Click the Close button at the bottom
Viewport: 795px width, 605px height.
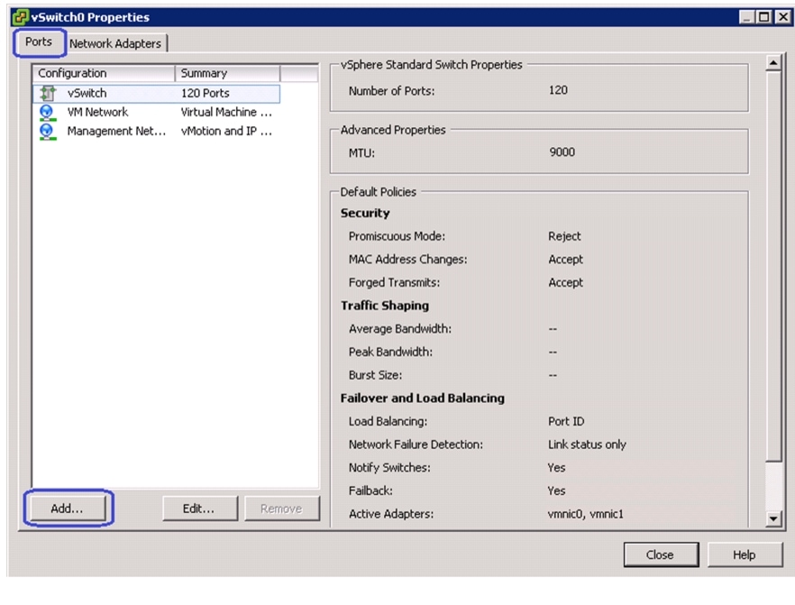(x=661, y=555)
